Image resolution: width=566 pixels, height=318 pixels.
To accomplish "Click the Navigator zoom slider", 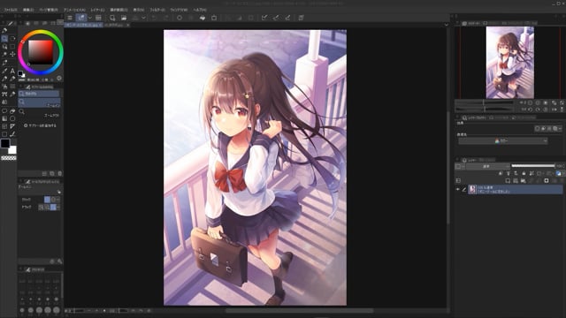I will click(484, 102).
